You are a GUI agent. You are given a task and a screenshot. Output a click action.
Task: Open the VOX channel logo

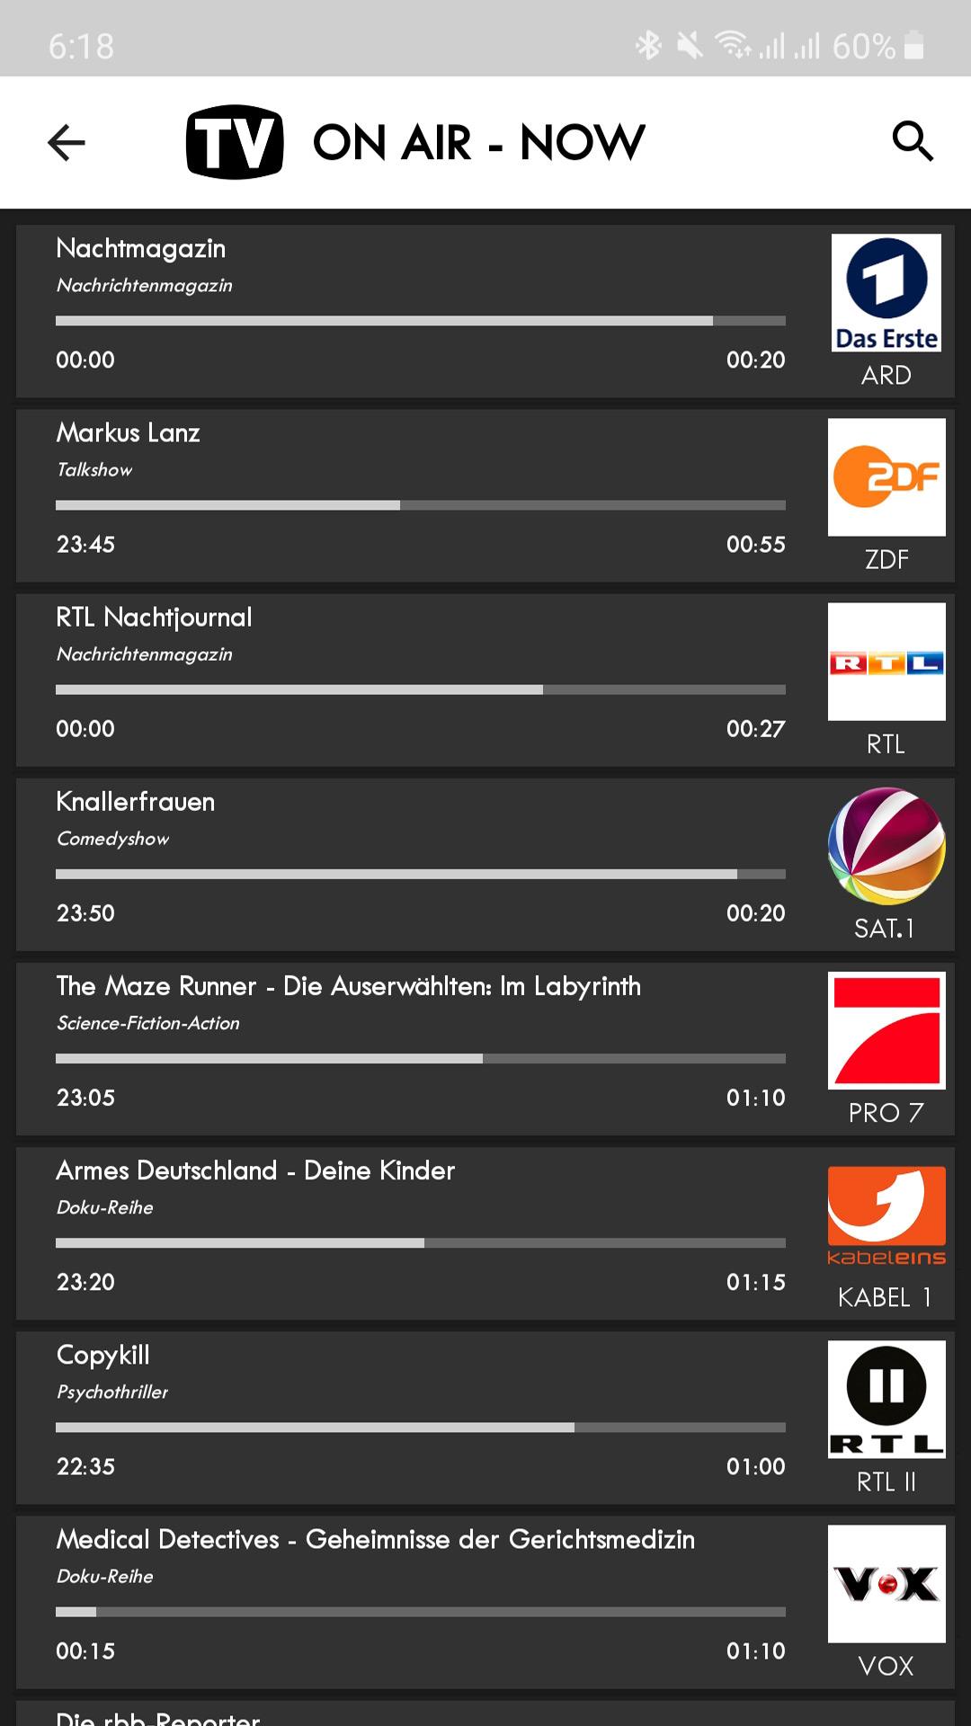pos(886,1583)
